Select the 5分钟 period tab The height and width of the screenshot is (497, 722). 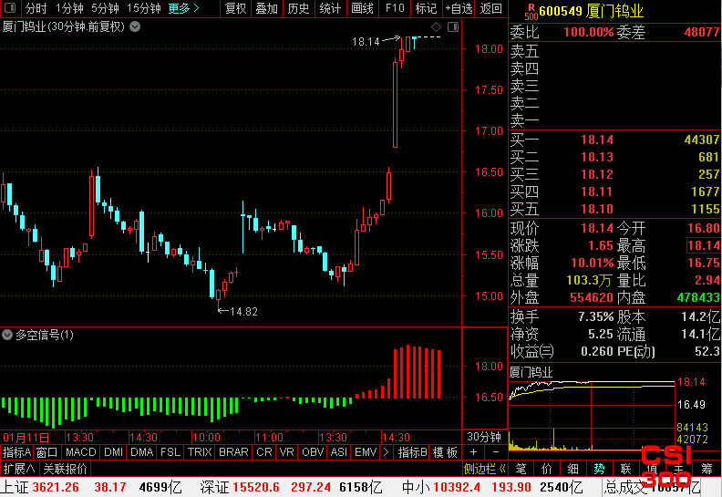[x=105, y=8]
